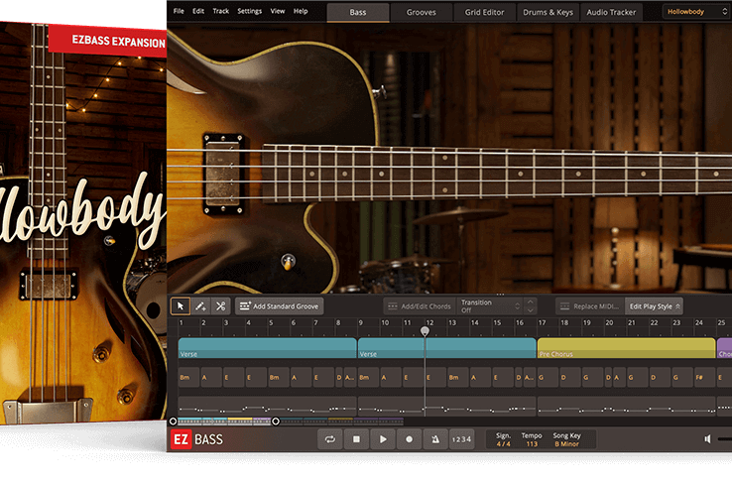
Task: Select the pencil draw tool
Action: pyautogui.click(x=200, y=306)
